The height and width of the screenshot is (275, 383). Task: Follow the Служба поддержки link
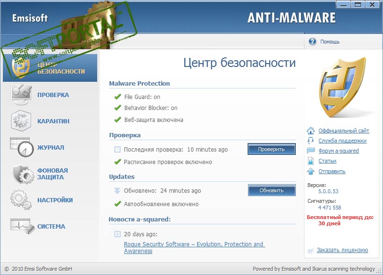[342, 141]
